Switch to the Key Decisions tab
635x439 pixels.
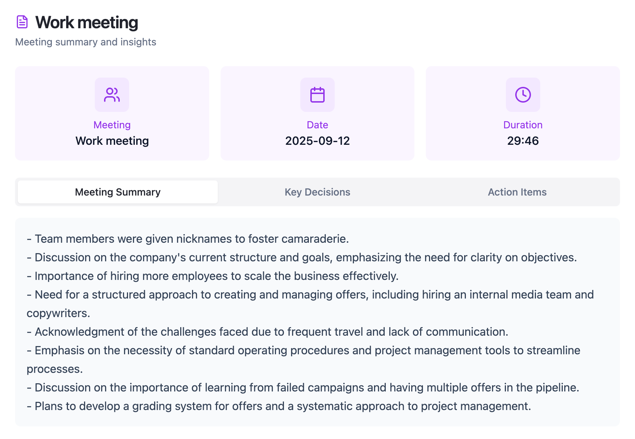pos(317,192)
